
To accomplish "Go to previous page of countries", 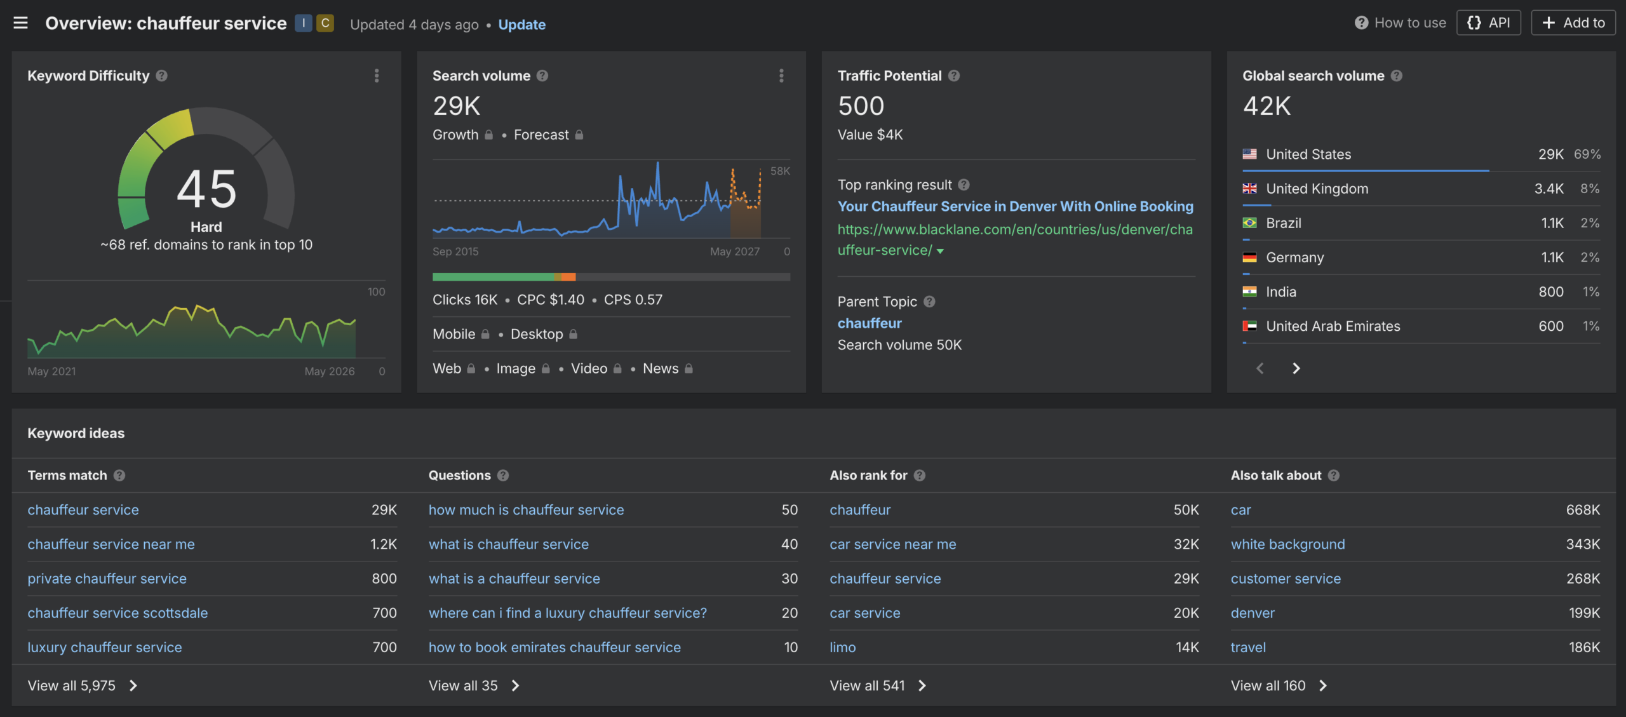I will tap(1260, 368).
